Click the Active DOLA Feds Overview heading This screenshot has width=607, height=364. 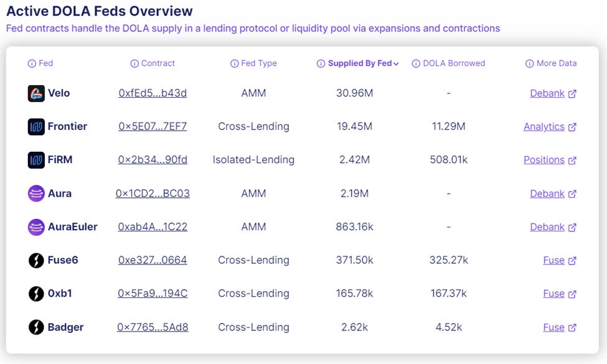(x=100, y=11)
